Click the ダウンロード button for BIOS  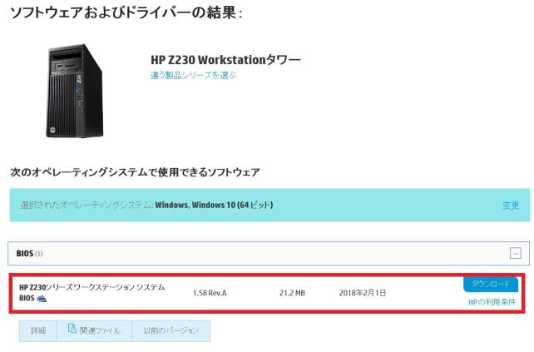tap(491, 284)
